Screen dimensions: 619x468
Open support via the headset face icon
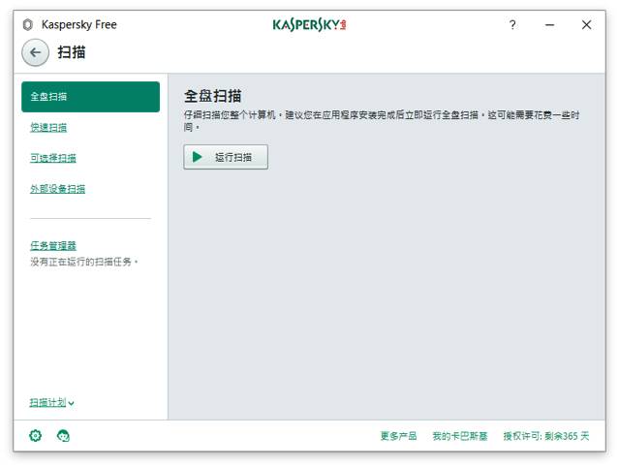click(63, 436)
